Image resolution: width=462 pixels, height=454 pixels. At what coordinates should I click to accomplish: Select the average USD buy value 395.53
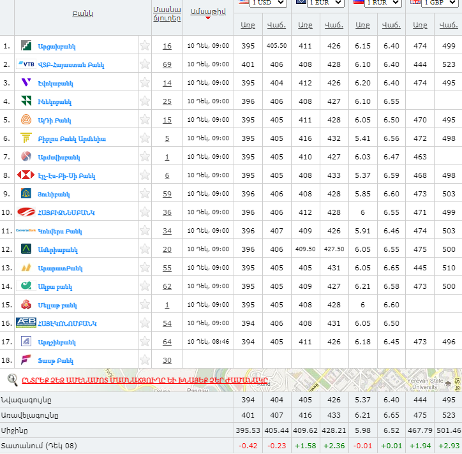[248, 430]
